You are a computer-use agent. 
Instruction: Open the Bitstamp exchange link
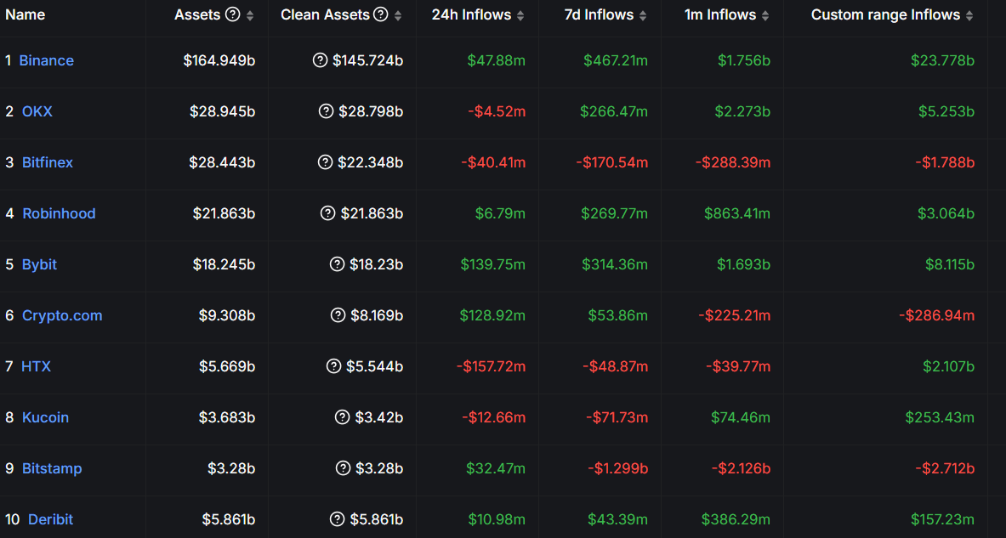[x=52, y=469]
